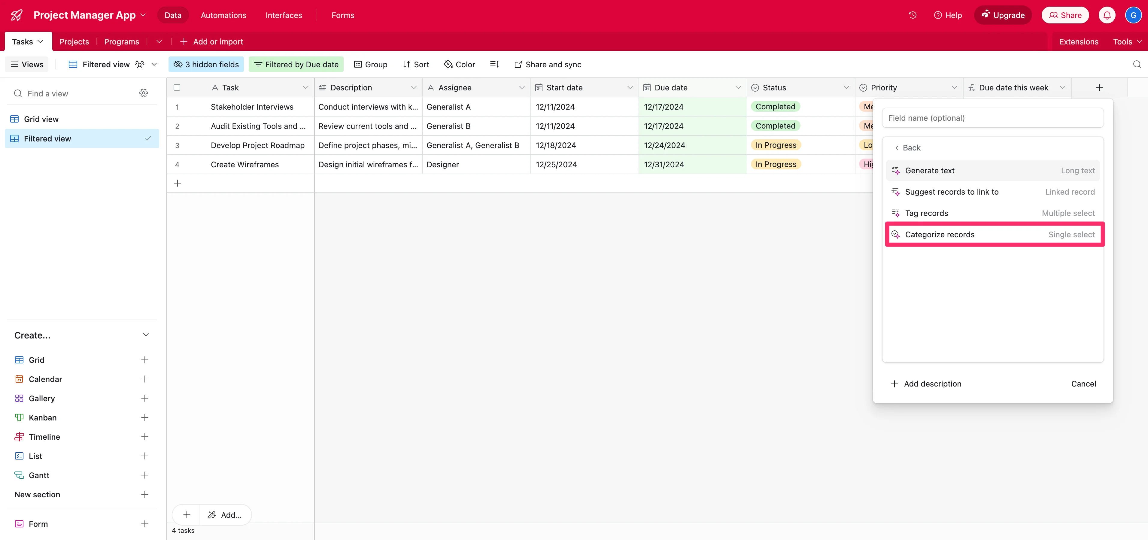
Task: Click the Field name input box
Action: (x=992, y=118)
